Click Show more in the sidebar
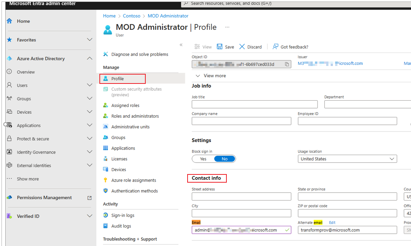Screen dimensions: 411x246 28,179
